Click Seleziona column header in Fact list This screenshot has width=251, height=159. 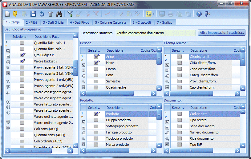22,37
